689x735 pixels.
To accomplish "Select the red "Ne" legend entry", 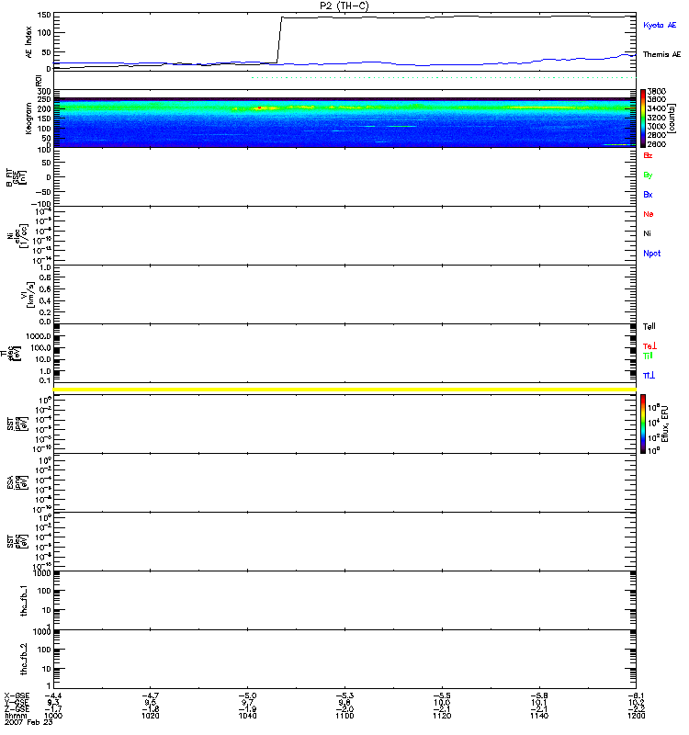I will 649,214.
